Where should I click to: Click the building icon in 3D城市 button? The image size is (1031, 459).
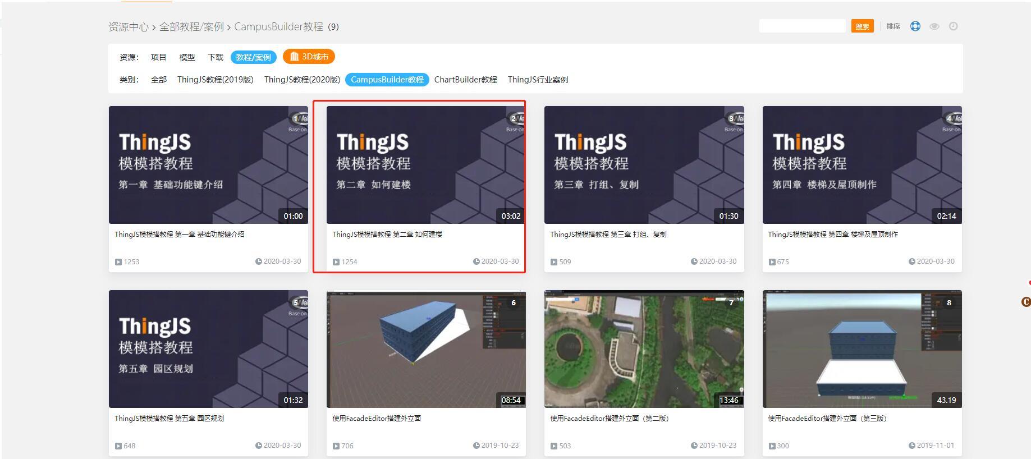[x=295, y=57]
